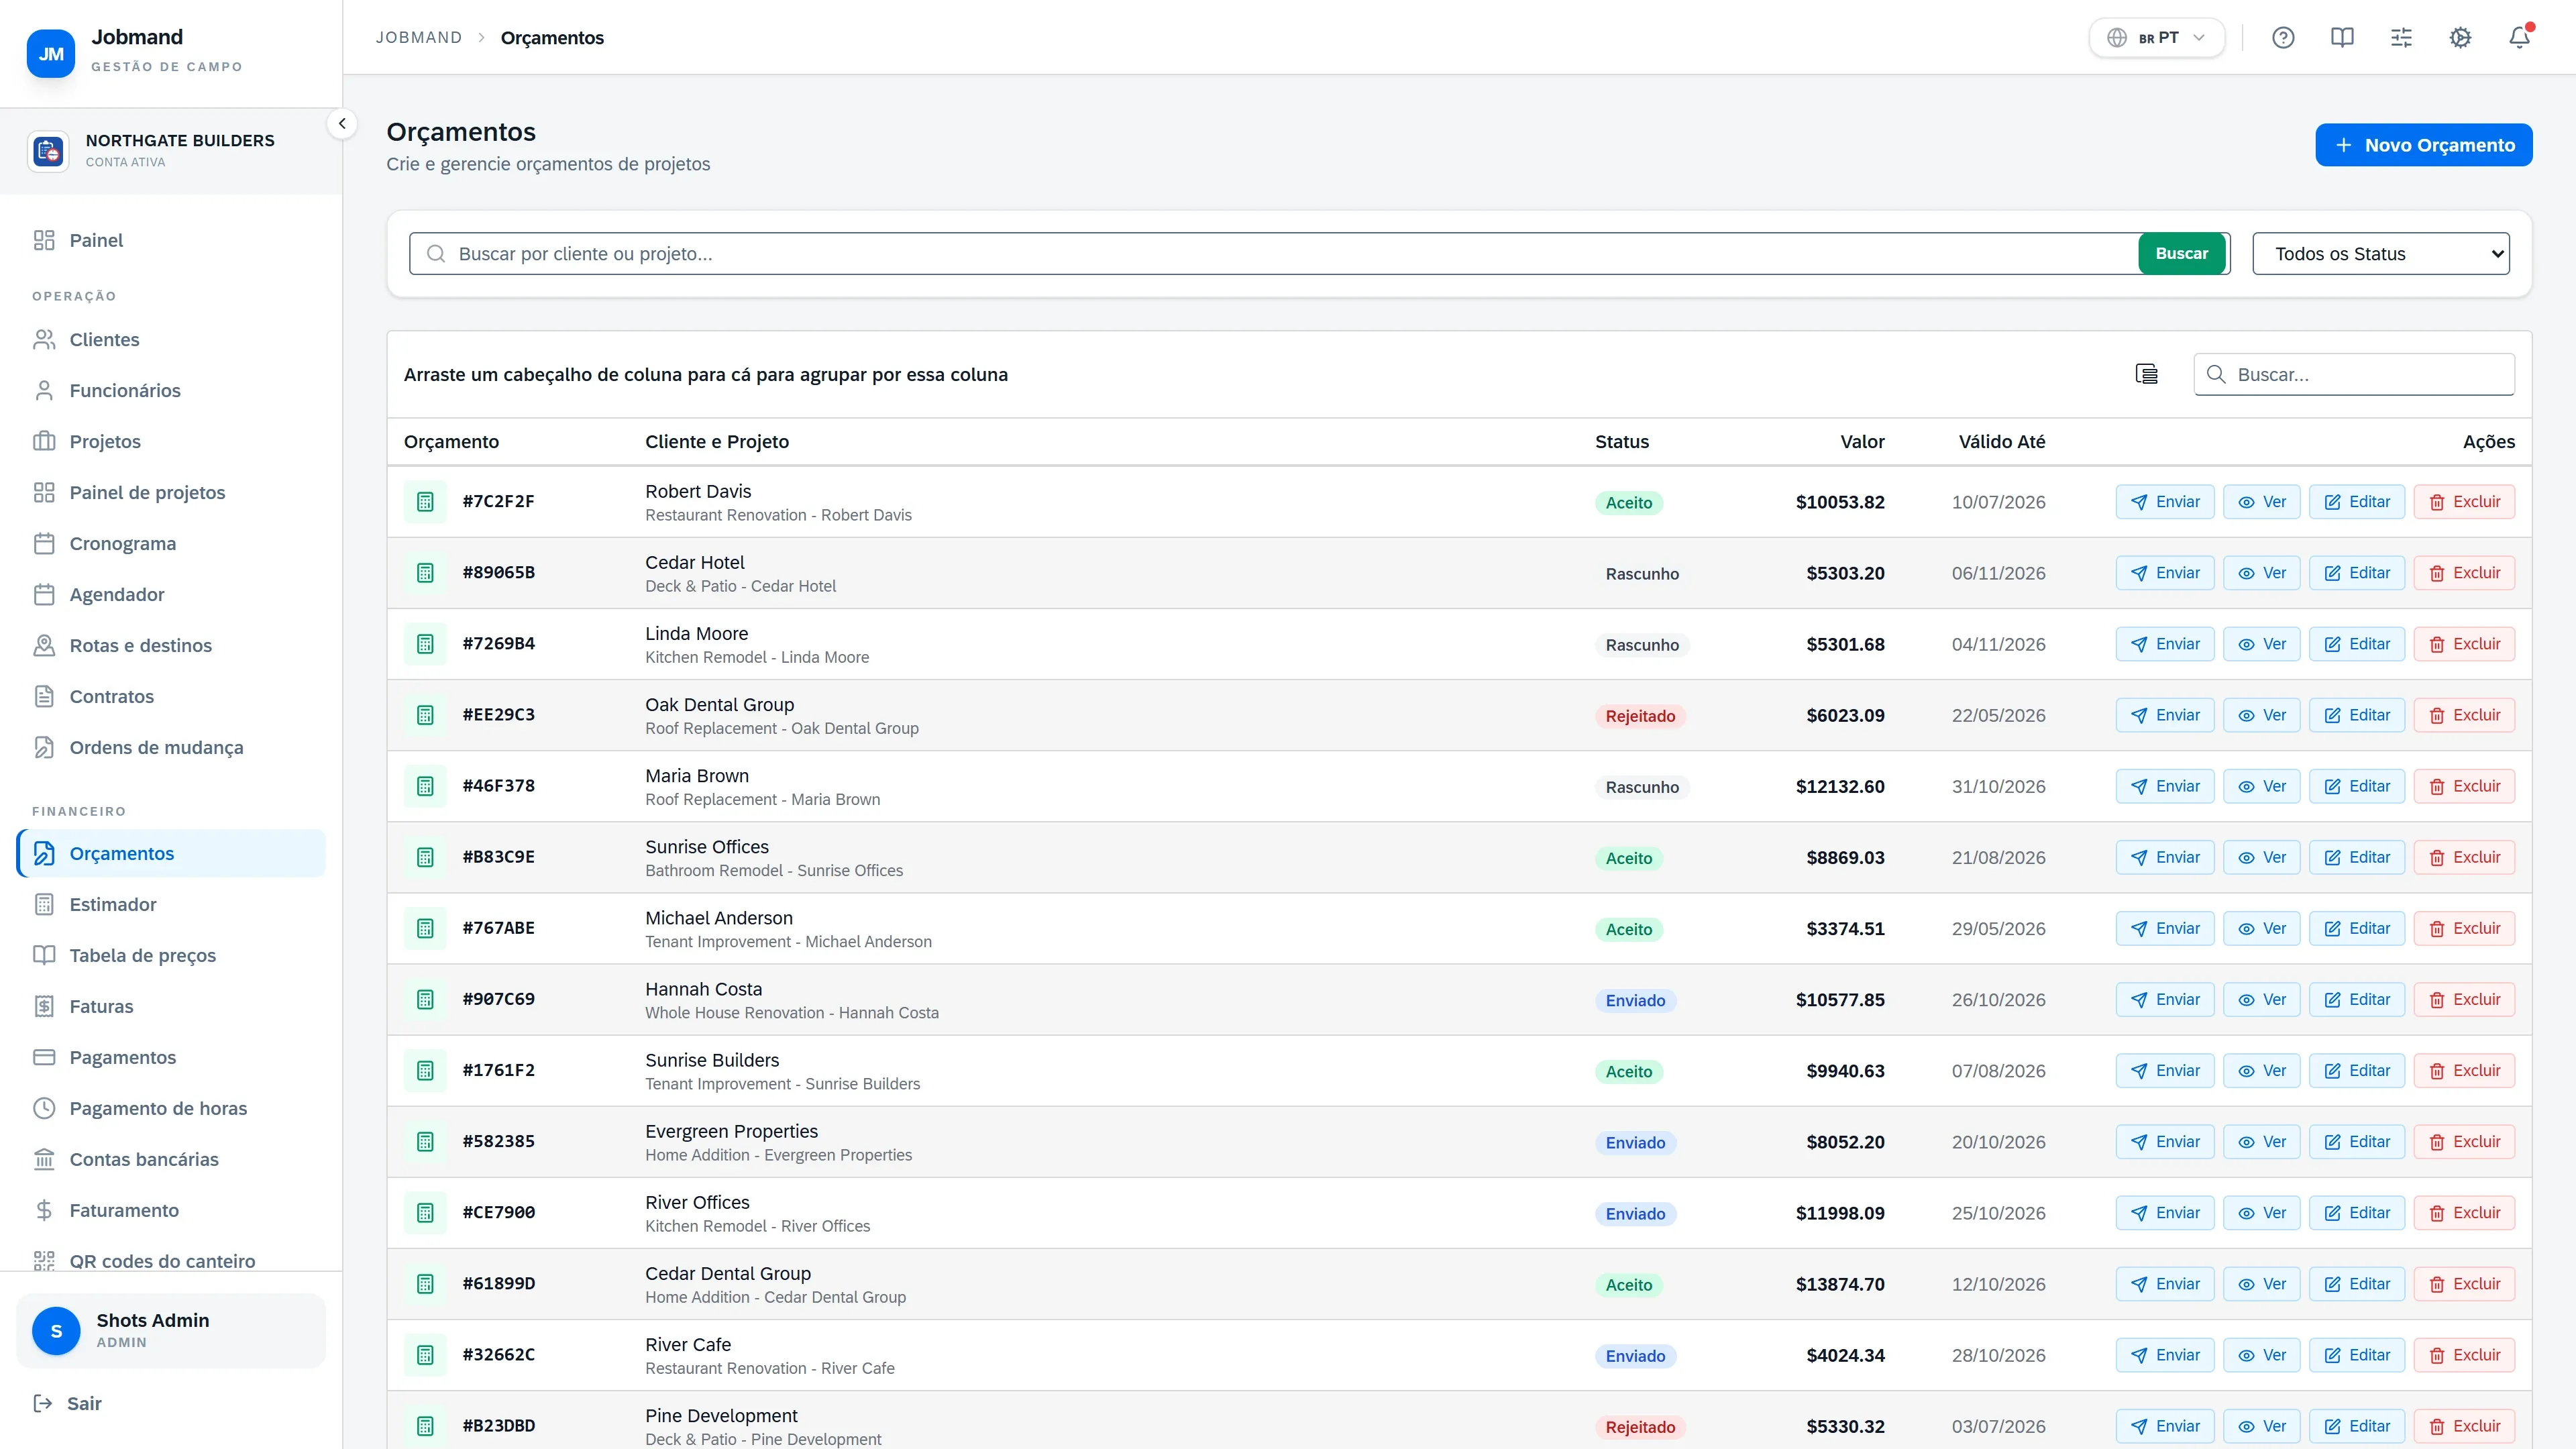View quote for Cedar Hotel
Viewport: 2576px width, 1449px height.
coord(2262,573)
